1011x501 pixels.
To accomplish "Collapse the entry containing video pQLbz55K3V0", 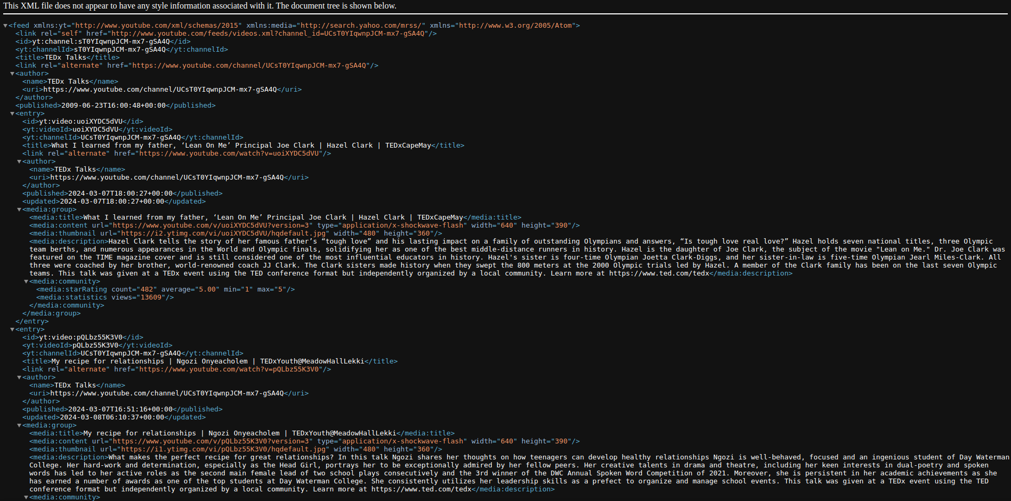I will [x=12, y=329].
